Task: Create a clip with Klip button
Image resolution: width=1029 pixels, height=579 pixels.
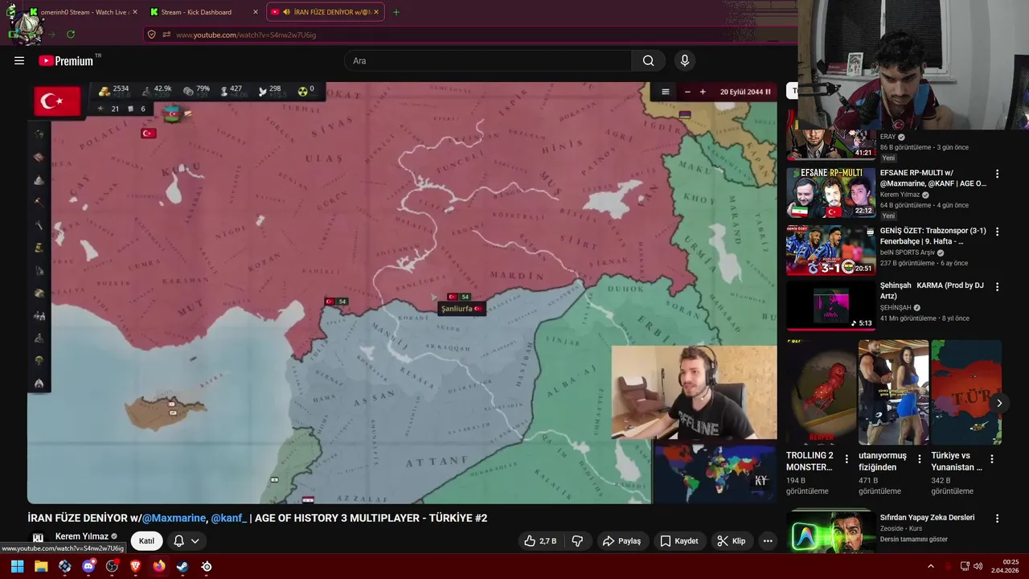Action: (732, 541)
